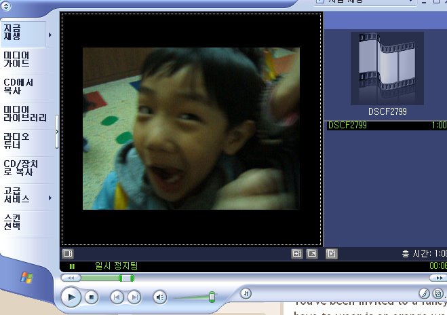Click the volume slider handle
447x315 pixels.
212,297
